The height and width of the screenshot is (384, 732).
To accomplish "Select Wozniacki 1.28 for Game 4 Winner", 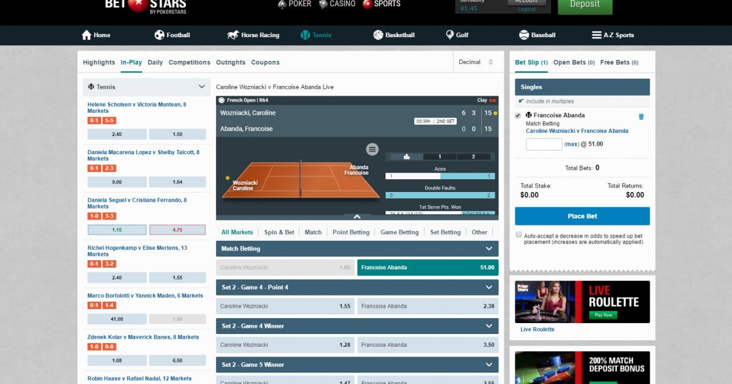I will click(x=285, y=345).
